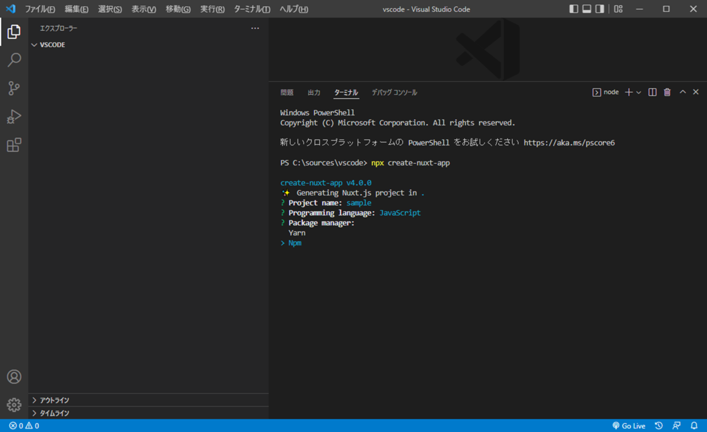This screenshot has width=707, height=432.
Task: Open the Manage gear icon
Action: coord(14,405)
